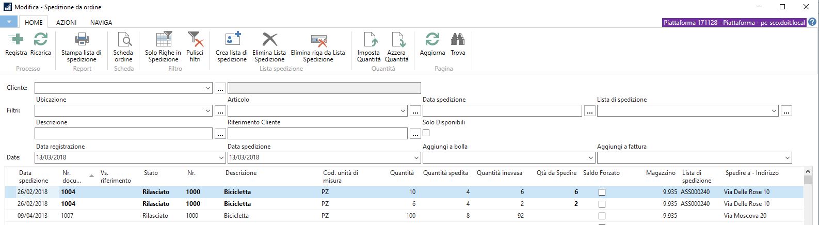This screenshot has width=819, height=225.
Task: Toggle the Solo Disponibili checkbox
Action: [x=426, y=133]
